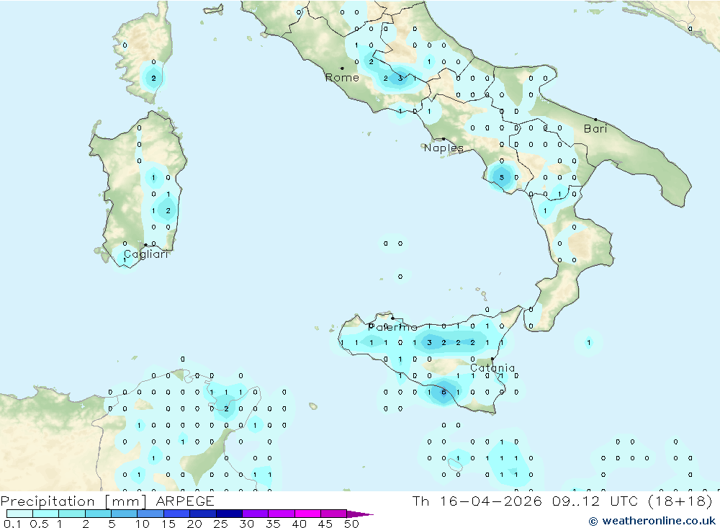Click the magenta 45 legend color box
The width and height of the screenshot is (720, 528).
coord(334,514)
